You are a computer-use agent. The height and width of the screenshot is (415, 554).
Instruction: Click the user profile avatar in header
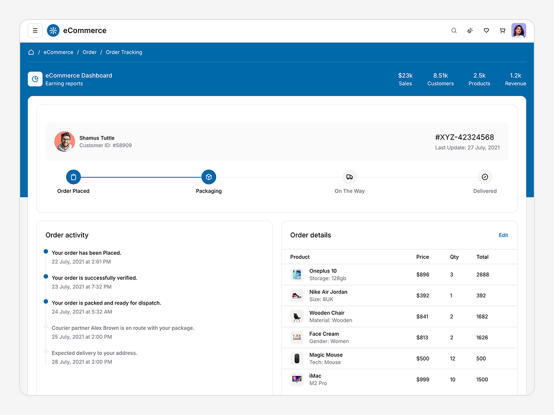click(x=518, y=30)
